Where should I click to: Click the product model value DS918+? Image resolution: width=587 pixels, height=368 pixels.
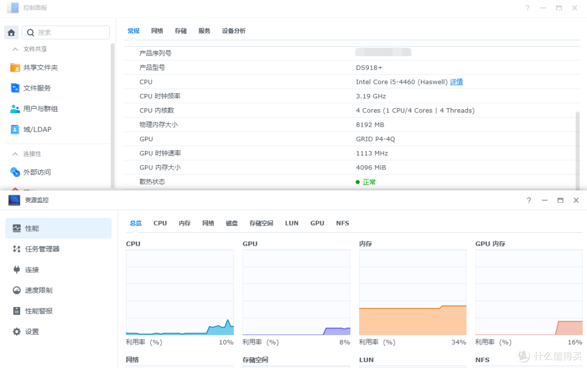[369, 68]
